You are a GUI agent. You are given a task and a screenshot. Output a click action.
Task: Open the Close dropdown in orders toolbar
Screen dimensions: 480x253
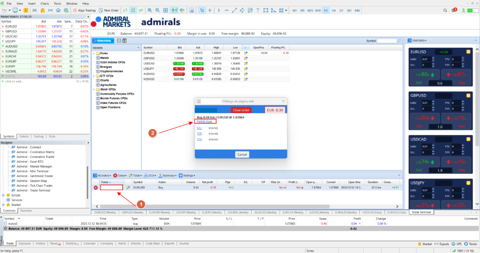120,176
